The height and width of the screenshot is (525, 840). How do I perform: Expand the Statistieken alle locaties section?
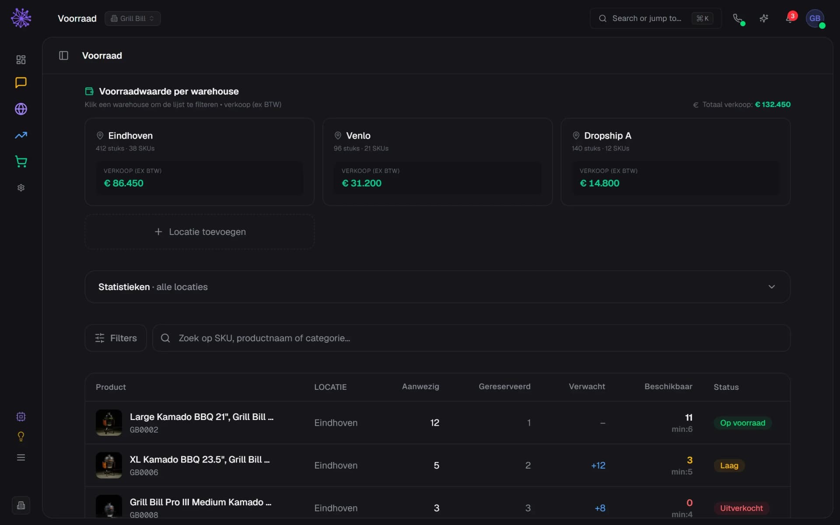tap(437, 287)
